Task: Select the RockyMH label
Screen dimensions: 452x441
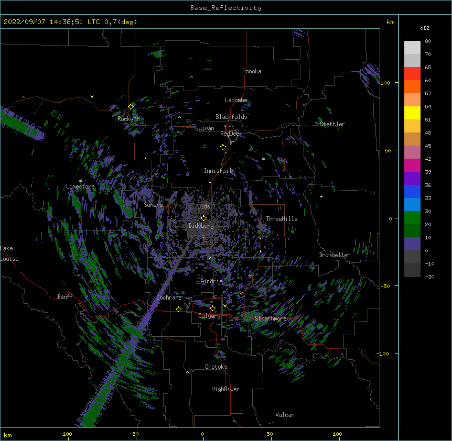Action: [128, 119]
